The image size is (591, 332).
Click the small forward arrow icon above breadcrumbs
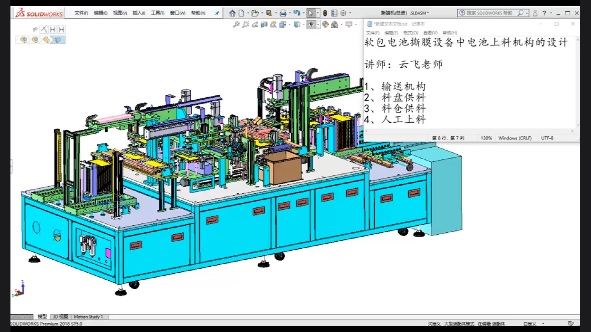coord(35,30)
